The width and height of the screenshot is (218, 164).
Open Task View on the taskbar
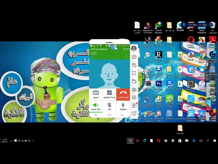pos(201,140)
